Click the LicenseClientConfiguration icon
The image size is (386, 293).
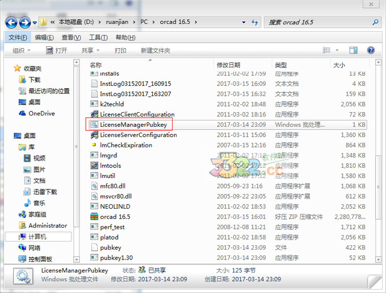coord(94,114)
